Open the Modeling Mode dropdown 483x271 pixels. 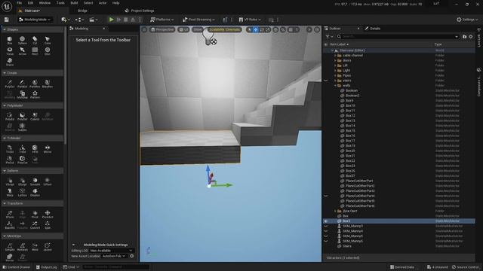click(35, 20)
